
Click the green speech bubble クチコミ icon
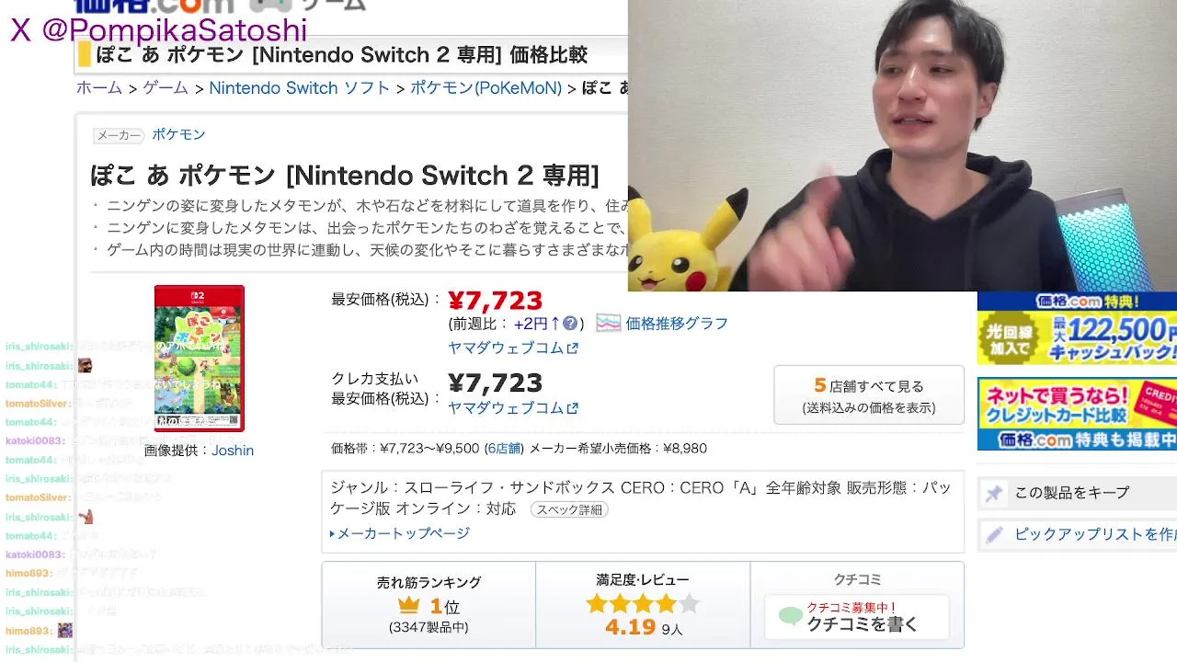click(x=790, y=616)
